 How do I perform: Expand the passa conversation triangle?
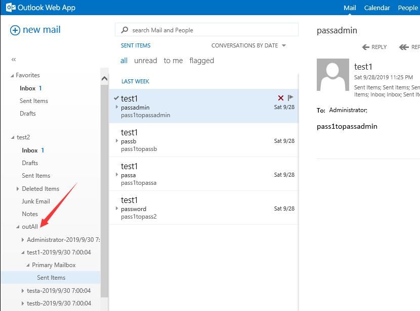tap(117, 175)
